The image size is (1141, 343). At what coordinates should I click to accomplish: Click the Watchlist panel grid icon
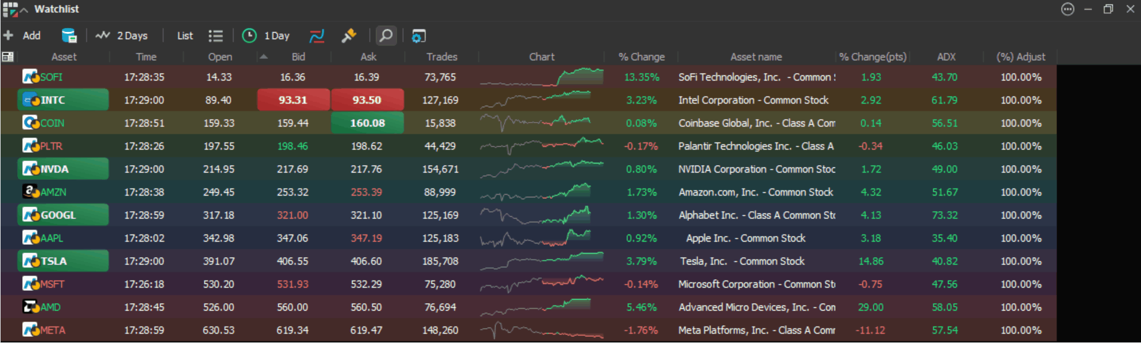[10, 9]
